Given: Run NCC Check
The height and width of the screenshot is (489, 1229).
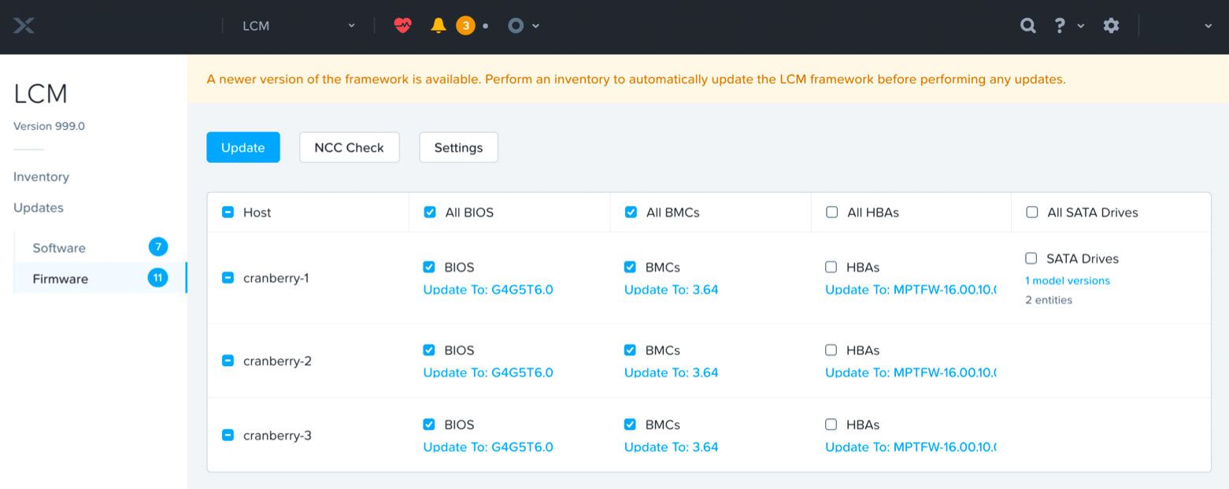Looking at the screenshot, I should pyautogui.click(x=349, y=147).
